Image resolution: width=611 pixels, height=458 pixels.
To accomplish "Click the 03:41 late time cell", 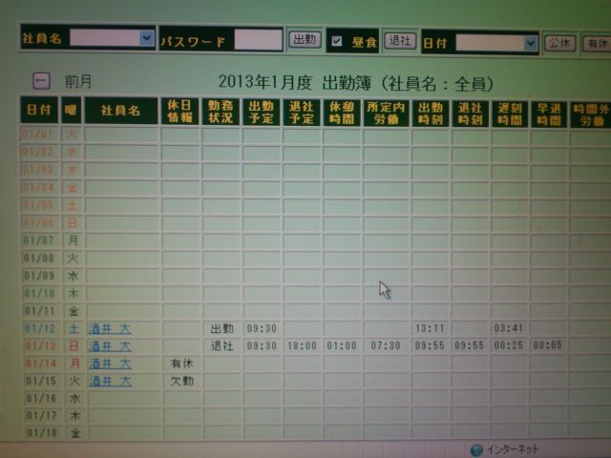I will click(x=509, y=328).
